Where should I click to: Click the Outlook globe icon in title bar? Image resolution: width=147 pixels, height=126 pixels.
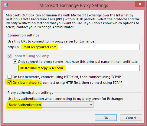coord(6,5)
